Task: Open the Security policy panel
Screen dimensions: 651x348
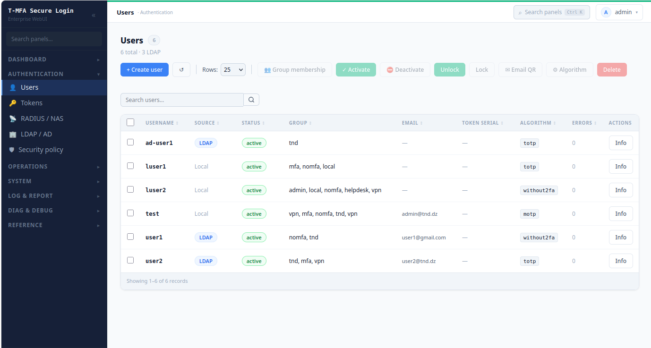Action: click(54, 150)
